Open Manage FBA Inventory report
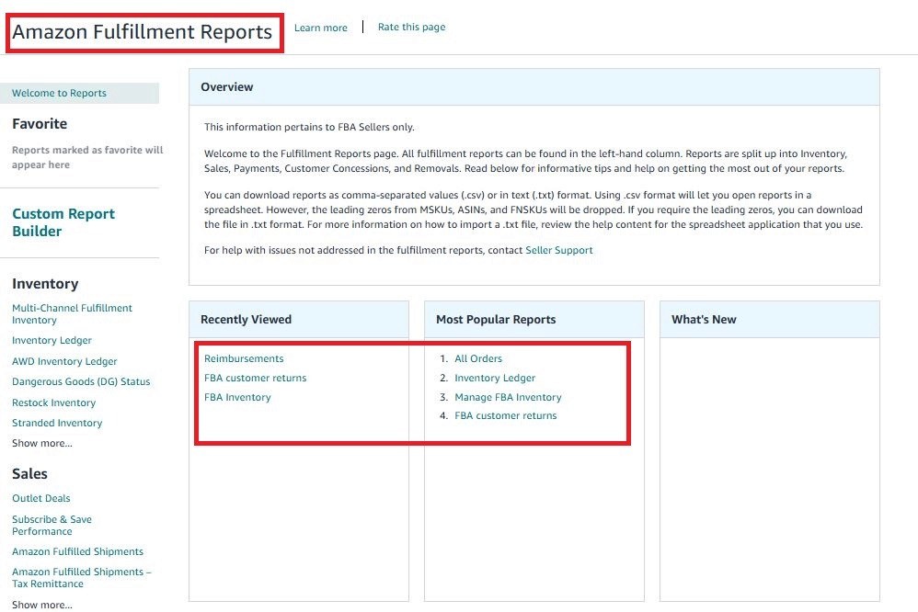The image size is (918, 612). [x=507, y=396]
